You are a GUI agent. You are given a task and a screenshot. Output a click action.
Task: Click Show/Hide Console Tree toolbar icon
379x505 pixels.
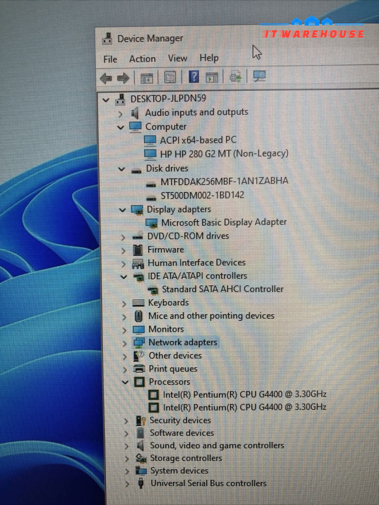147,78
